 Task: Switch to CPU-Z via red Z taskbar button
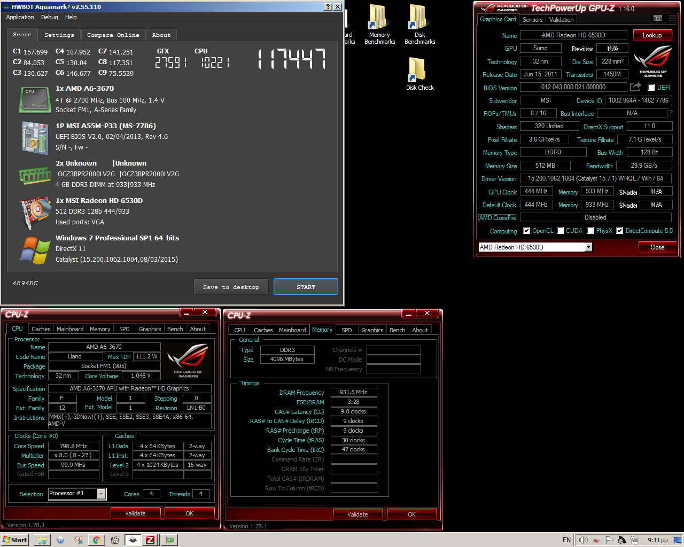(x=151, y=540)
